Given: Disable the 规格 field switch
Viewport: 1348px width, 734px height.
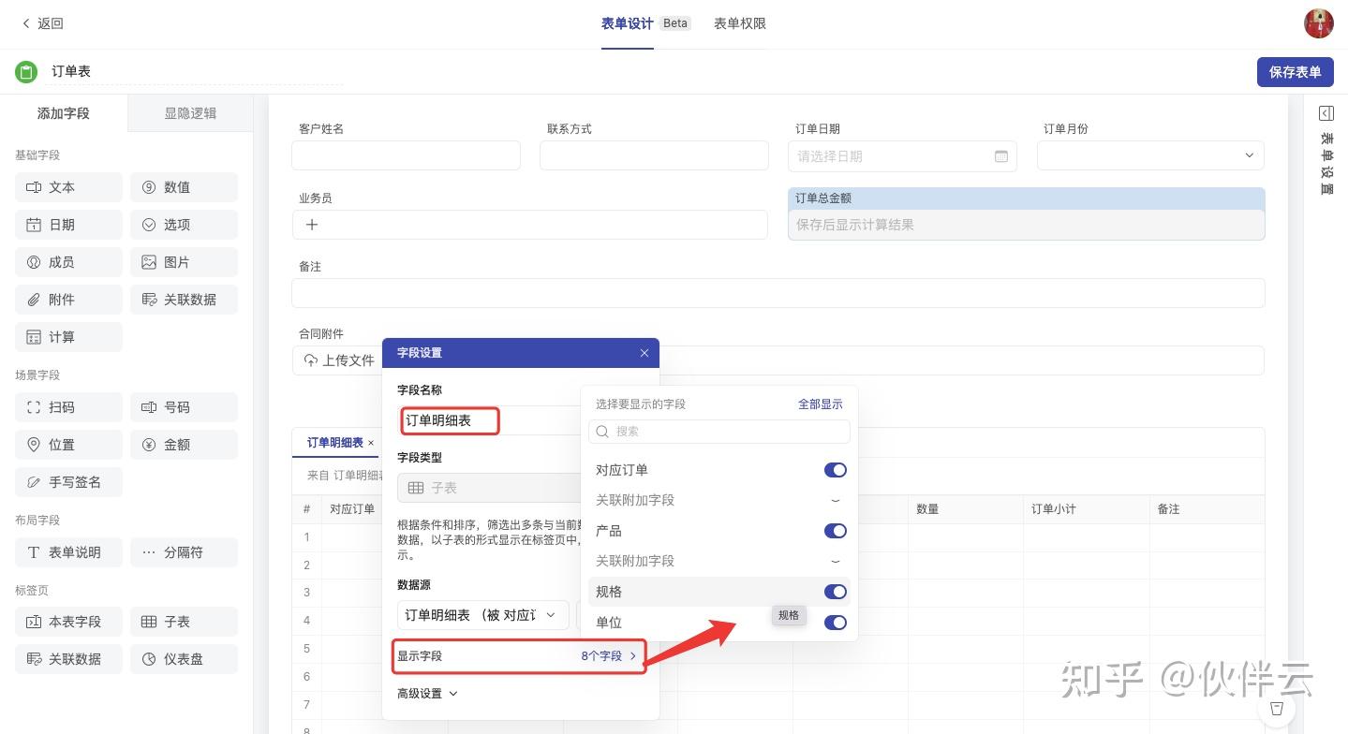Looking at the screenshot, I should [835, 592].
